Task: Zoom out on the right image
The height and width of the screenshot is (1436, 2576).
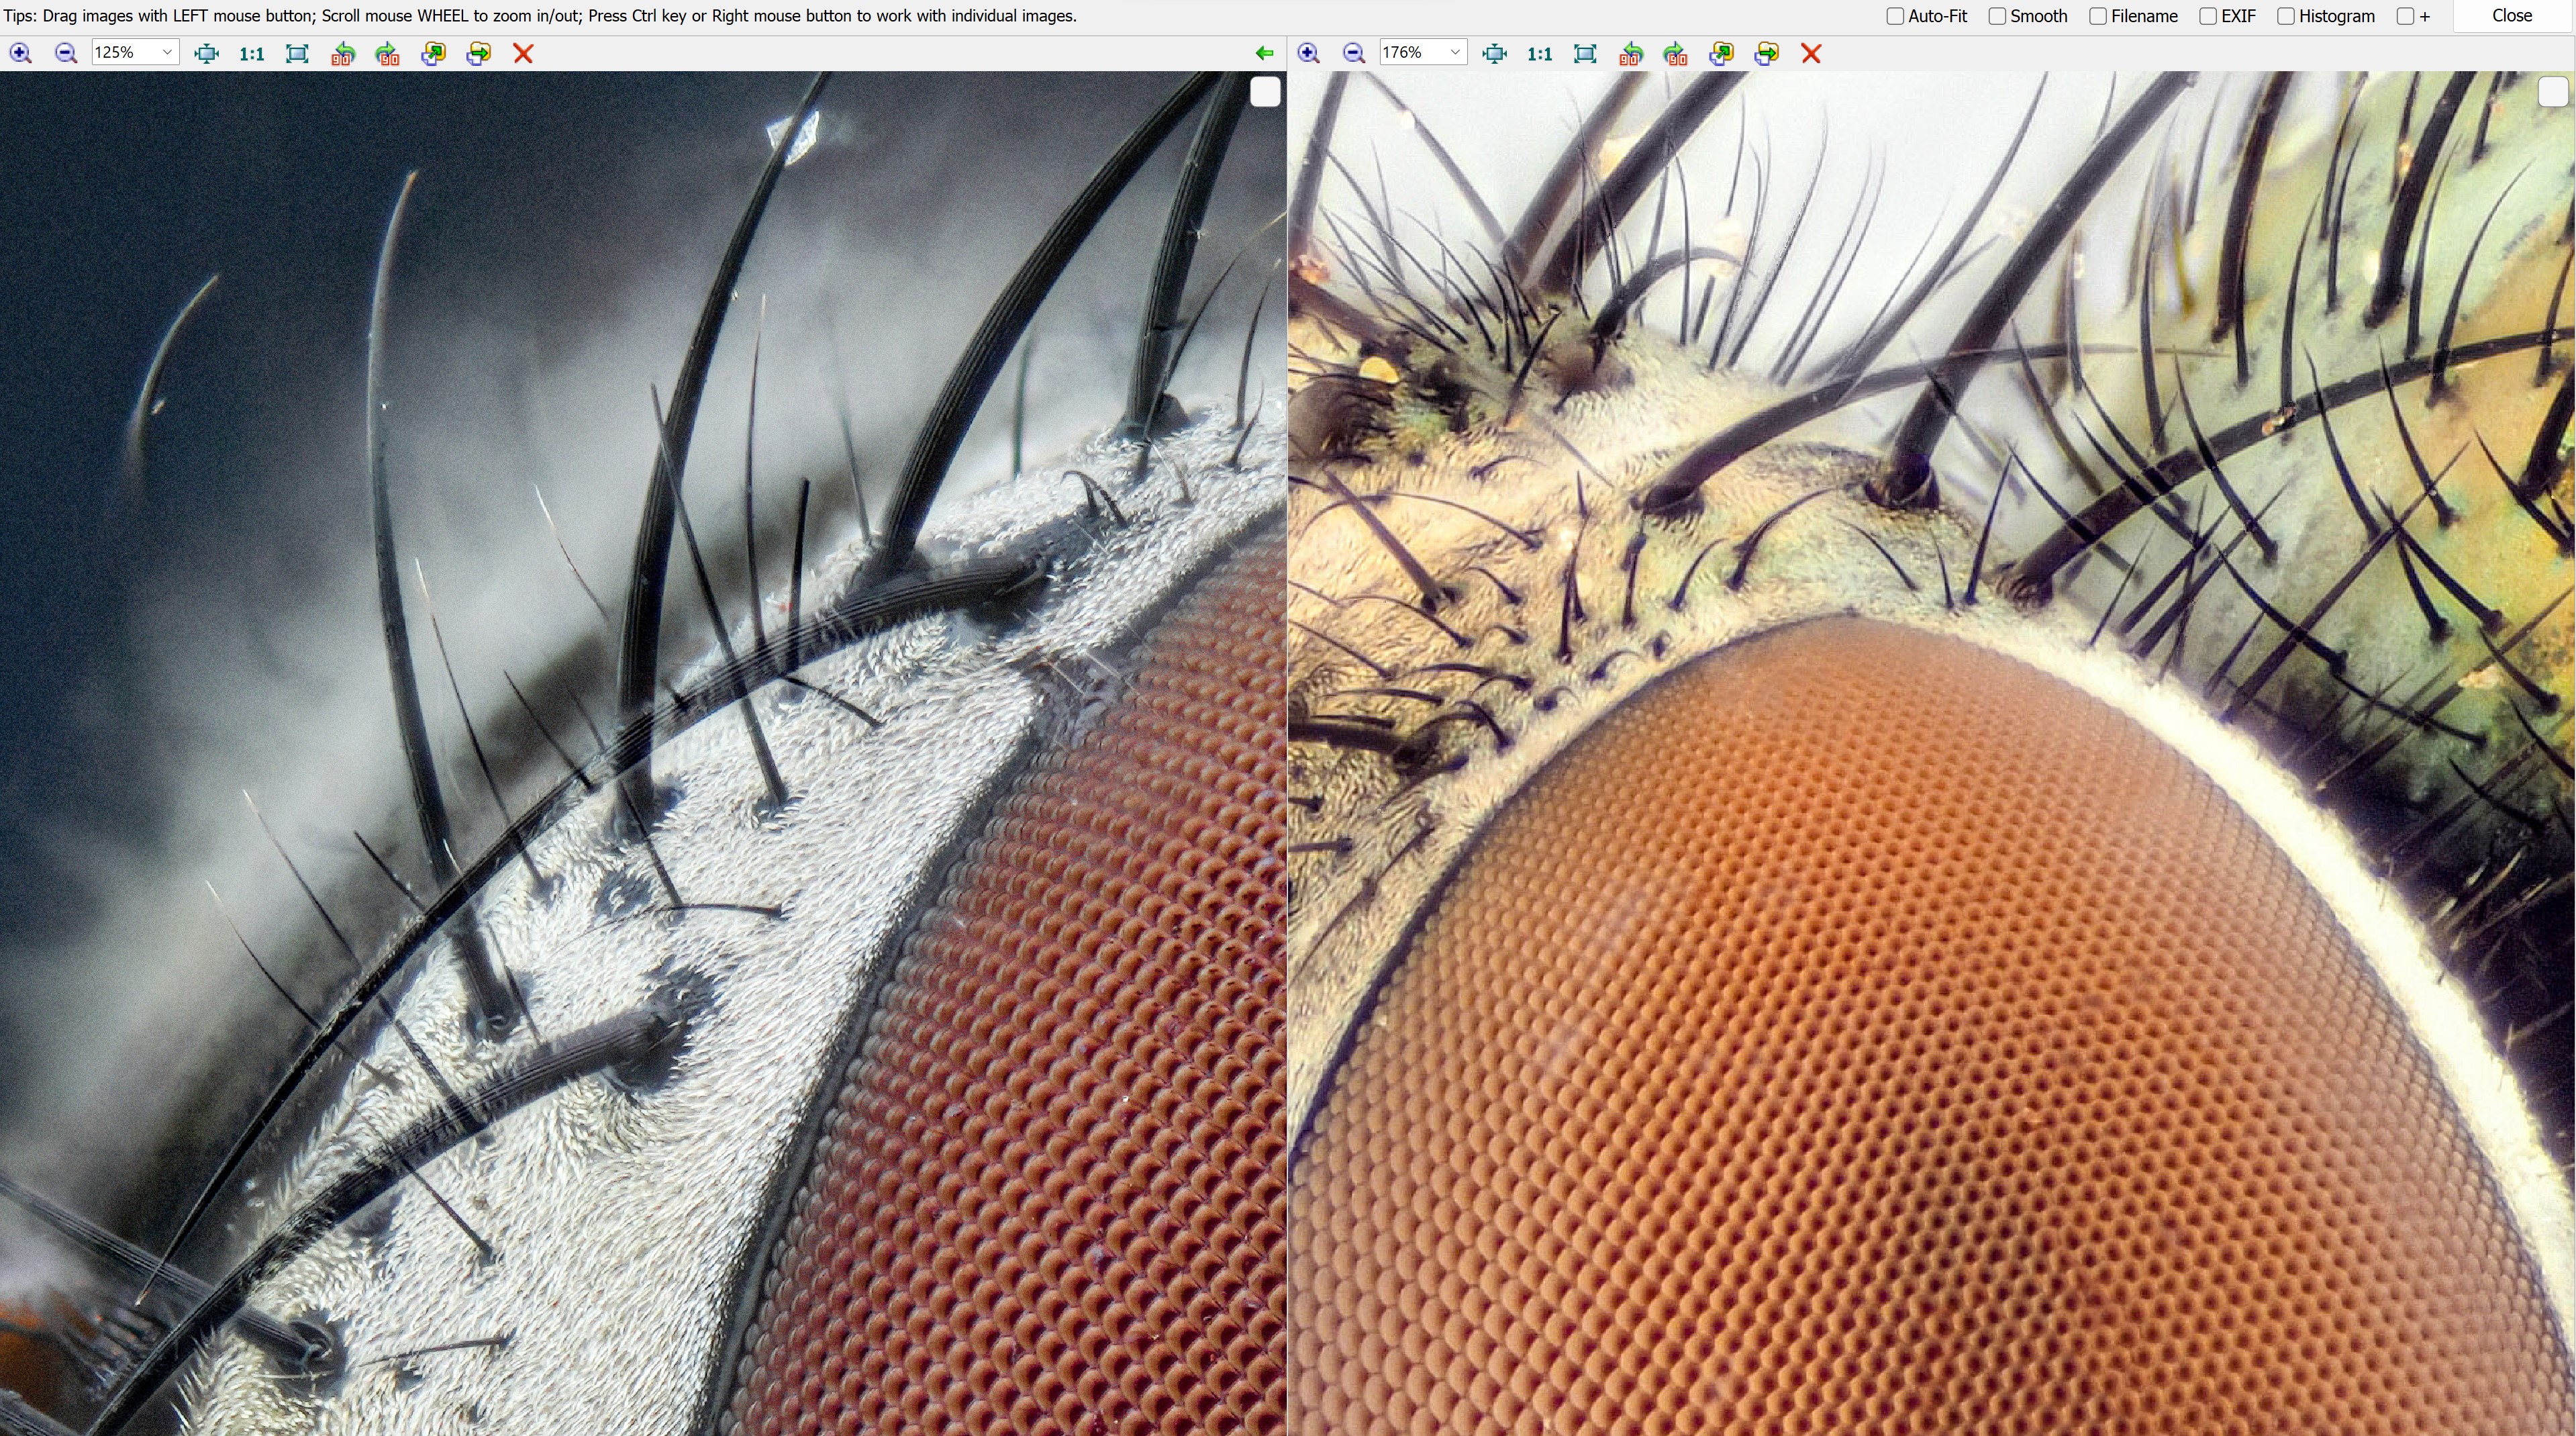Action: tap(1354, 54)
